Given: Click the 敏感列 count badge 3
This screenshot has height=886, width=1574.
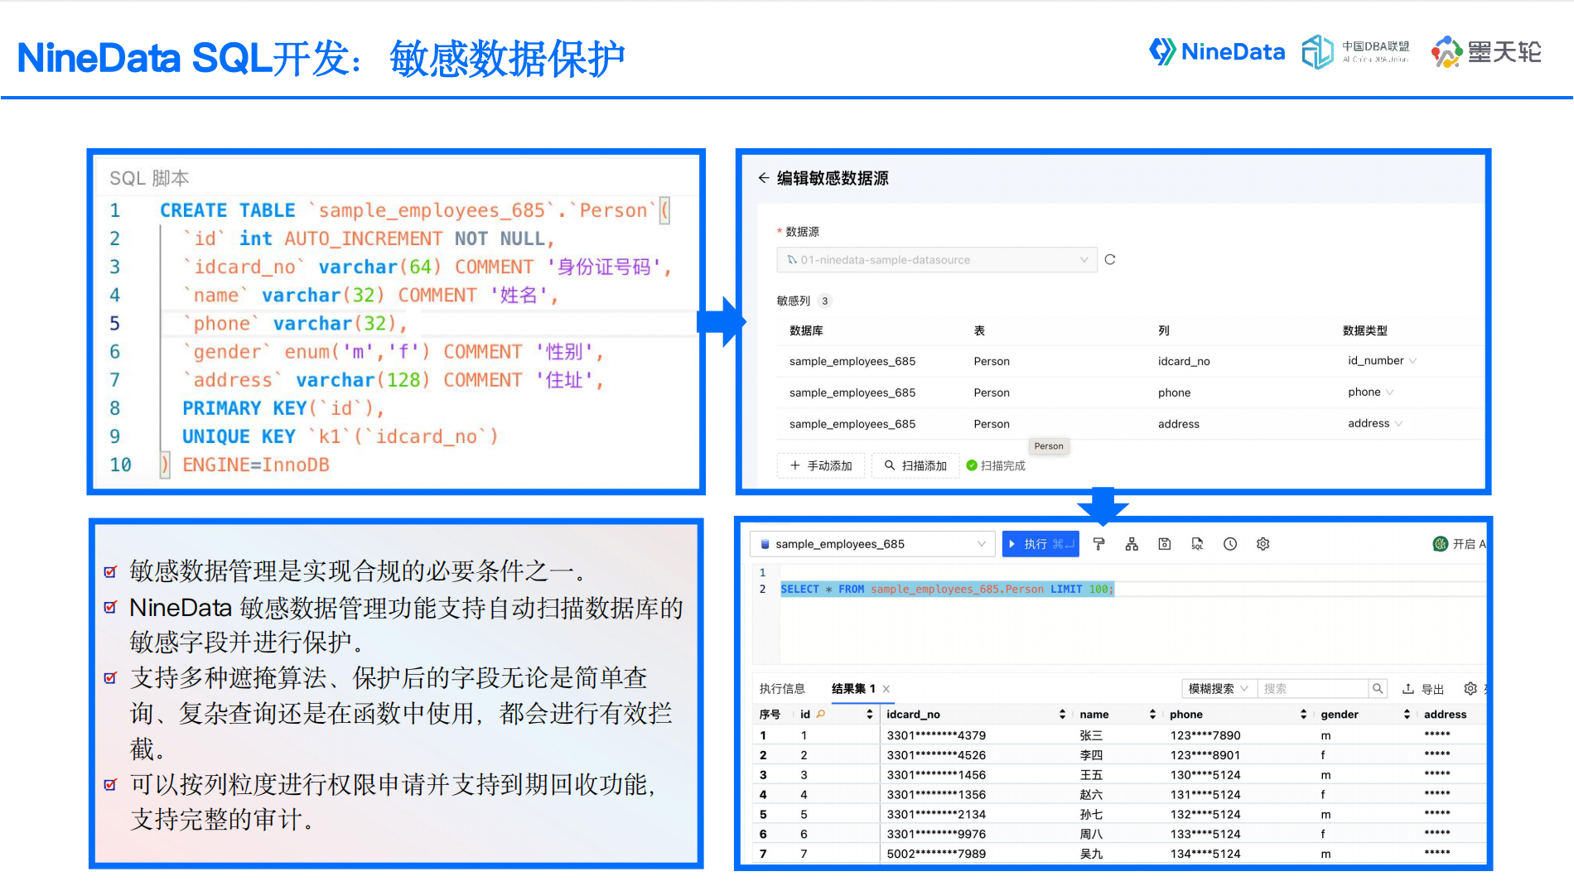Looking at the screenshot, I should click(824, 301).
